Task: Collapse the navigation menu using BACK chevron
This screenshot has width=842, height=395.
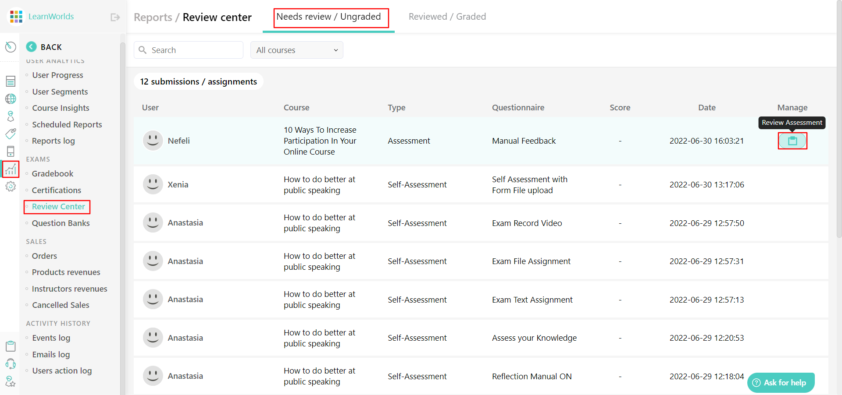Action: point(31,46)
